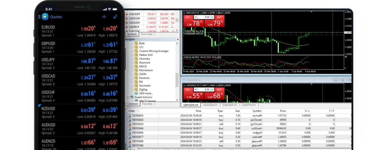Increase USDSGD lot size with up arrow
Image resolution: width=385 pixels, height=150 pixels.
click(212, 89)
